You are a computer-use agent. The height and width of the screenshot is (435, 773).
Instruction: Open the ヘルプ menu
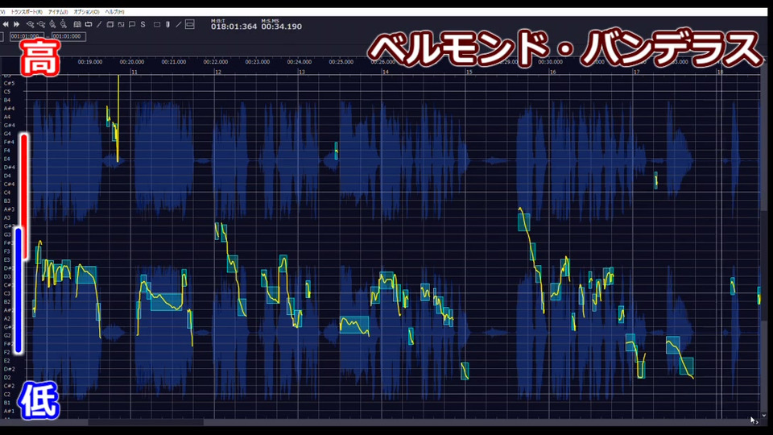click(x=114, y=12)
